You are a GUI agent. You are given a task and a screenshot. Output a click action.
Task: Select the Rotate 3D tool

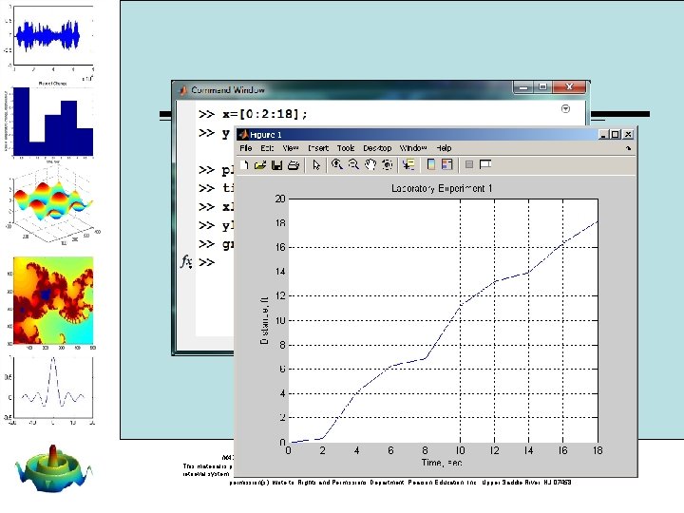pos(388,164)
